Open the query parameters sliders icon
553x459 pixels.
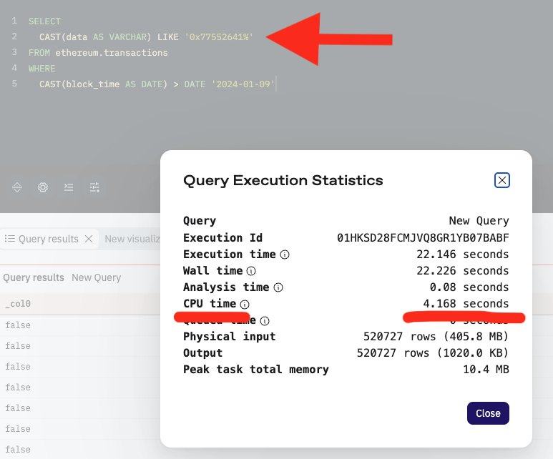(x=94, y=187)
